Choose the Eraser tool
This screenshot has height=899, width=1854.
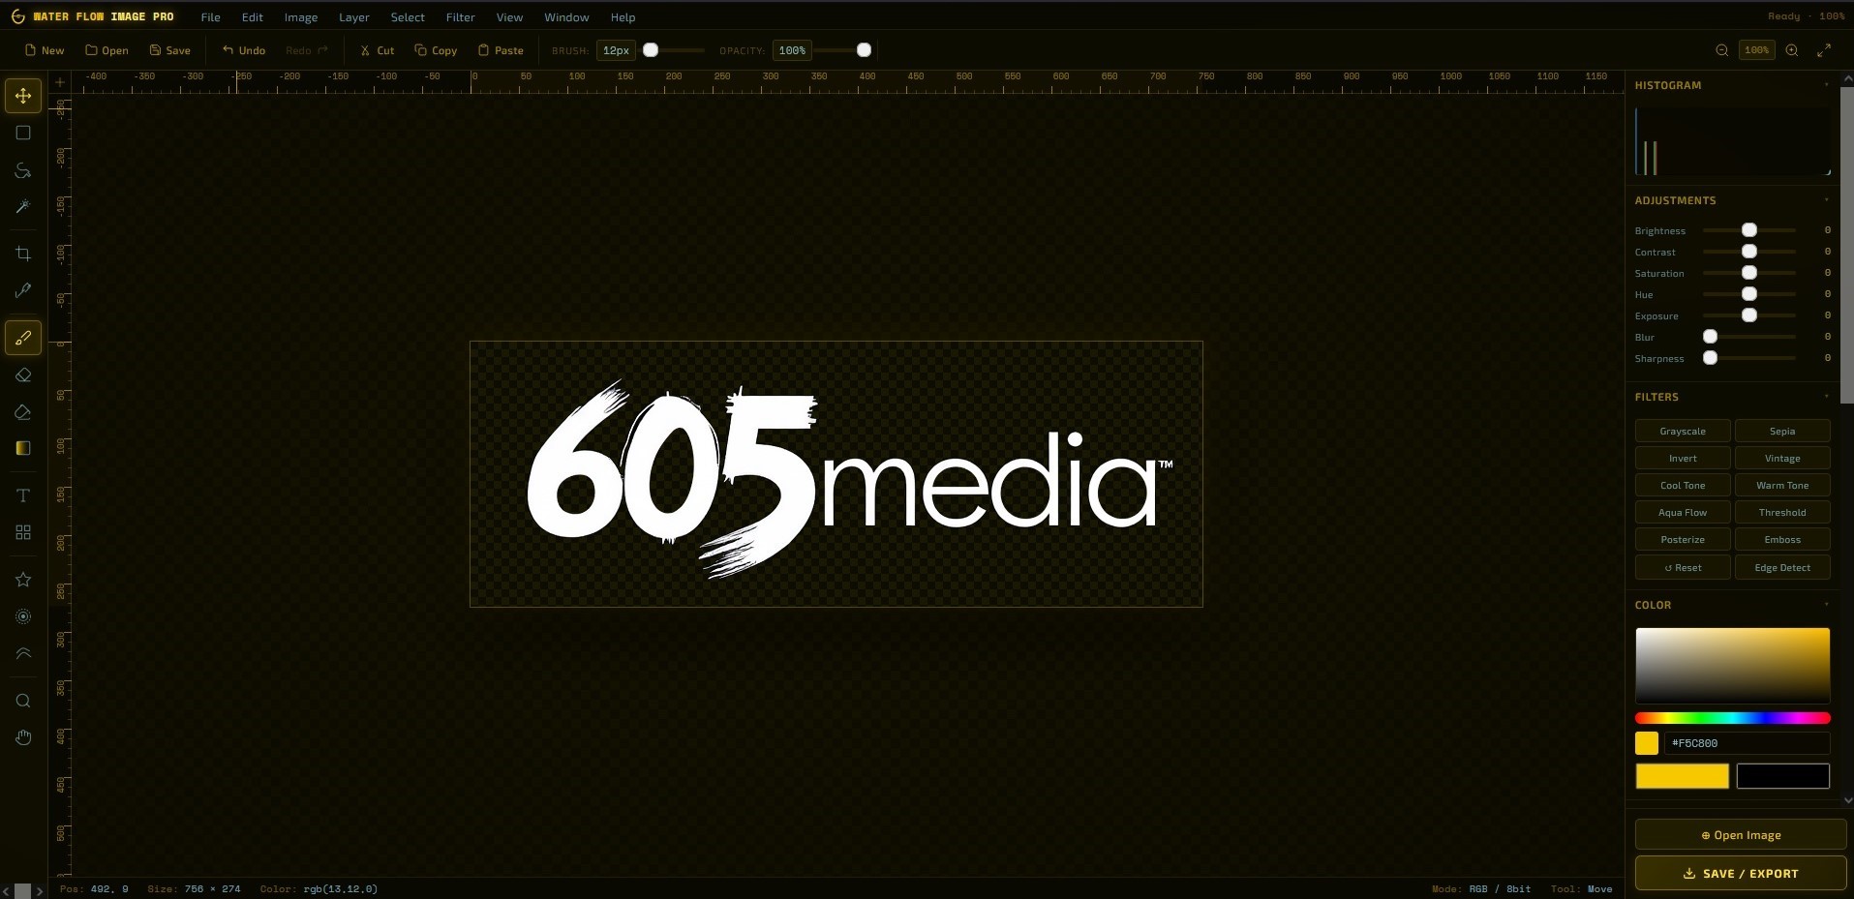[23, 375]
